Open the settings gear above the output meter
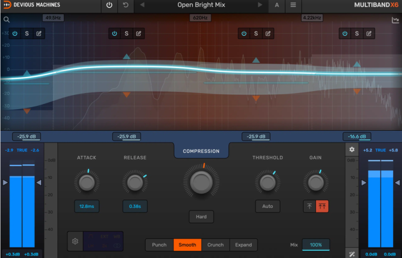 pos(352,149)
